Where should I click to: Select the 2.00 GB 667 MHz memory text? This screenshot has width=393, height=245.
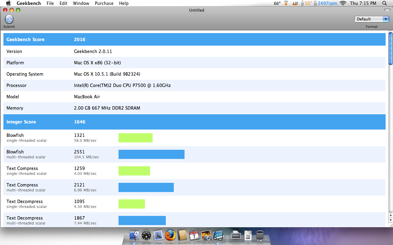107,108
